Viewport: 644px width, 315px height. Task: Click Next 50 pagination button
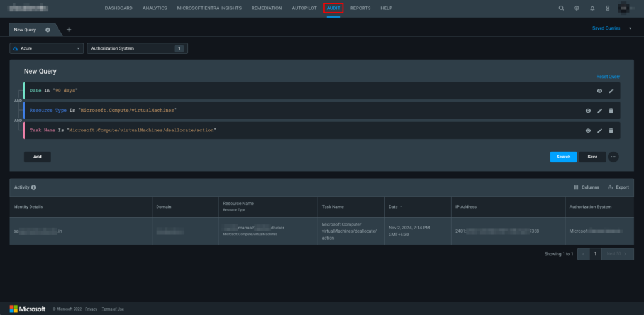[x=618, y=254]
